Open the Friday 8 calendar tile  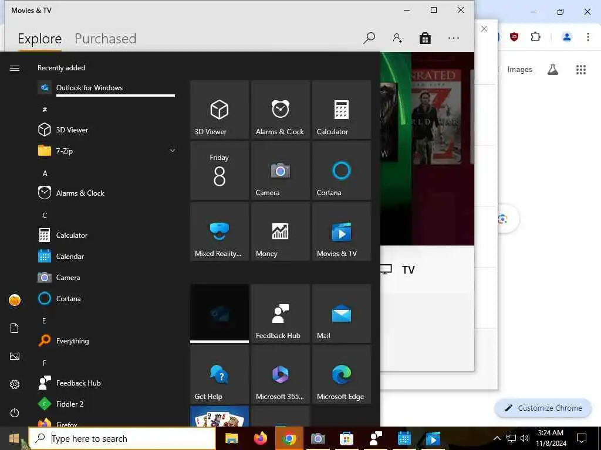click(x=220, y=171)
